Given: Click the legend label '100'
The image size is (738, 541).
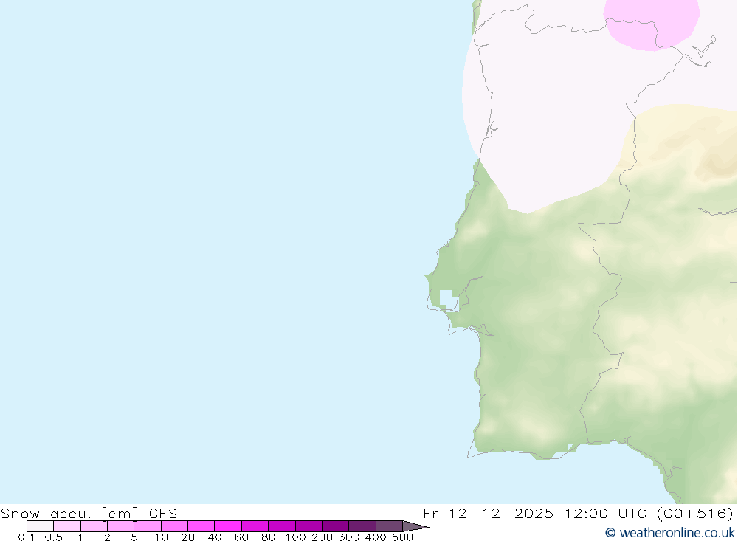Looking at the screenshot, I should coord(295,537).
